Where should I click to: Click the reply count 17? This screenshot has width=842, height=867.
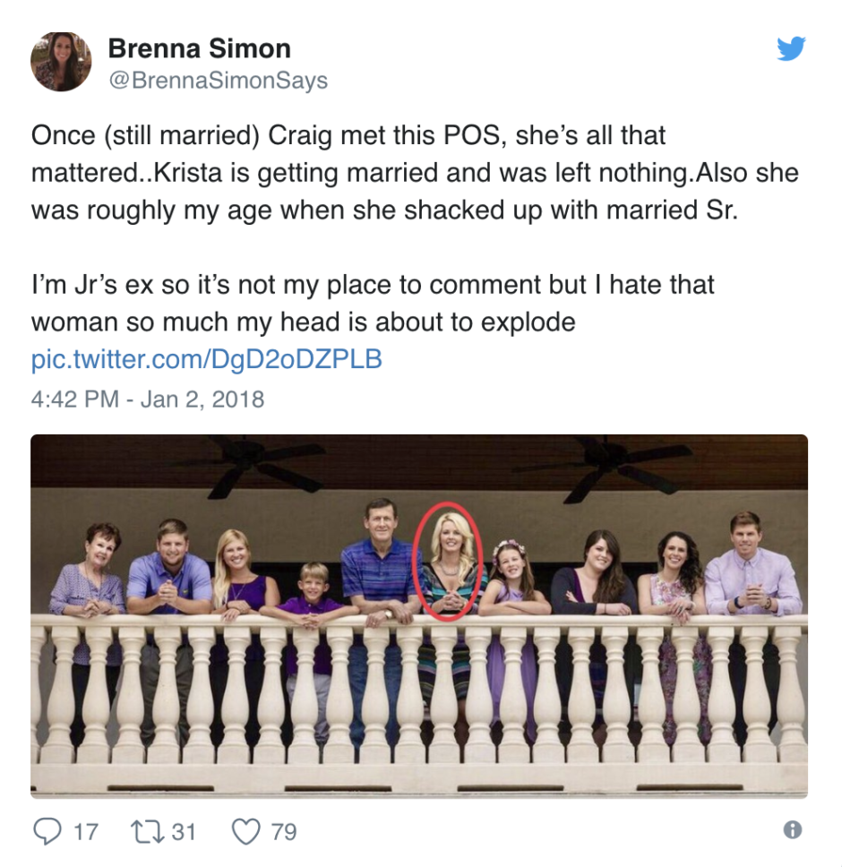click(86, 831)
